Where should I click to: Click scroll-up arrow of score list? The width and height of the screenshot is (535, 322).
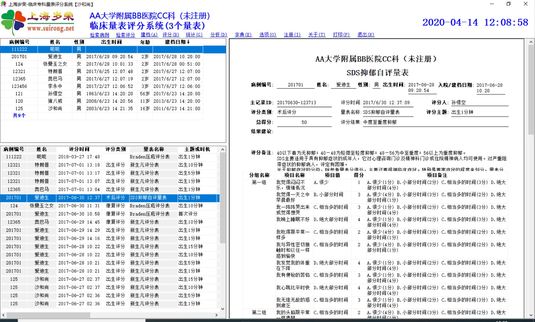point(223,150)
